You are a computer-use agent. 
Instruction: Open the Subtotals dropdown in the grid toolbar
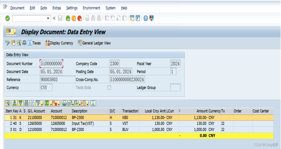pyautogui.click(x=56, y=103)
